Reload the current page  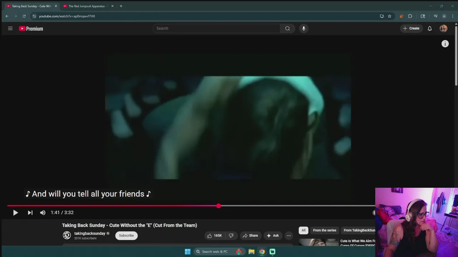24,16
